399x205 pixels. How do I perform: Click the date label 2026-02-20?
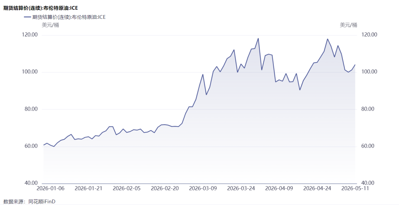165,188
